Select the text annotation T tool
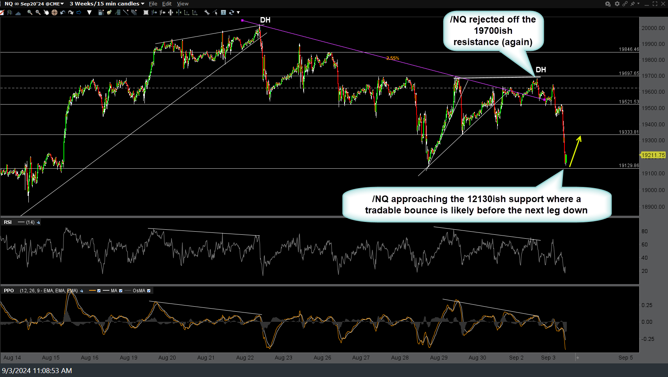Image resolution: width=668 pixels, height=377 pixels. (x=223, y=12)
